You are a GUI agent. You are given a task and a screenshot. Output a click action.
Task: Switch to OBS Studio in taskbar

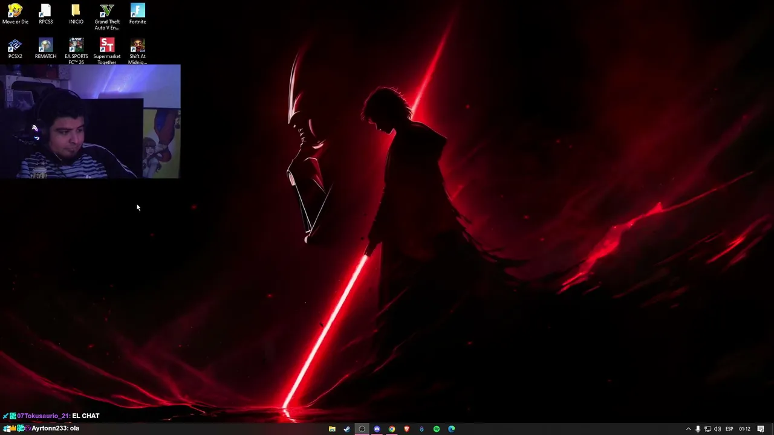tap(362, 429)
